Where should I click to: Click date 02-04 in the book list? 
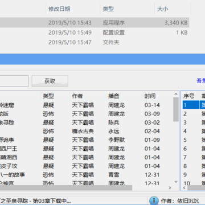(x=152, y=132)
